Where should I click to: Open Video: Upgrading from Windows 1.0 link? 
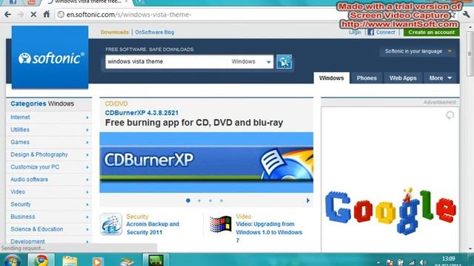point(269,232)
